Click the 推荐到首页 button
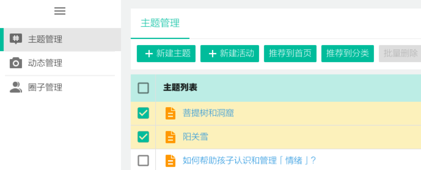 pyautogui.click(x=290, y=54)
